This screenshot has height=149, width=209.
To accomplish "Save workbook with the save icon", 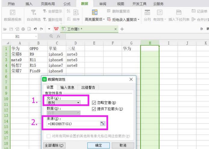I will [11, 29].
